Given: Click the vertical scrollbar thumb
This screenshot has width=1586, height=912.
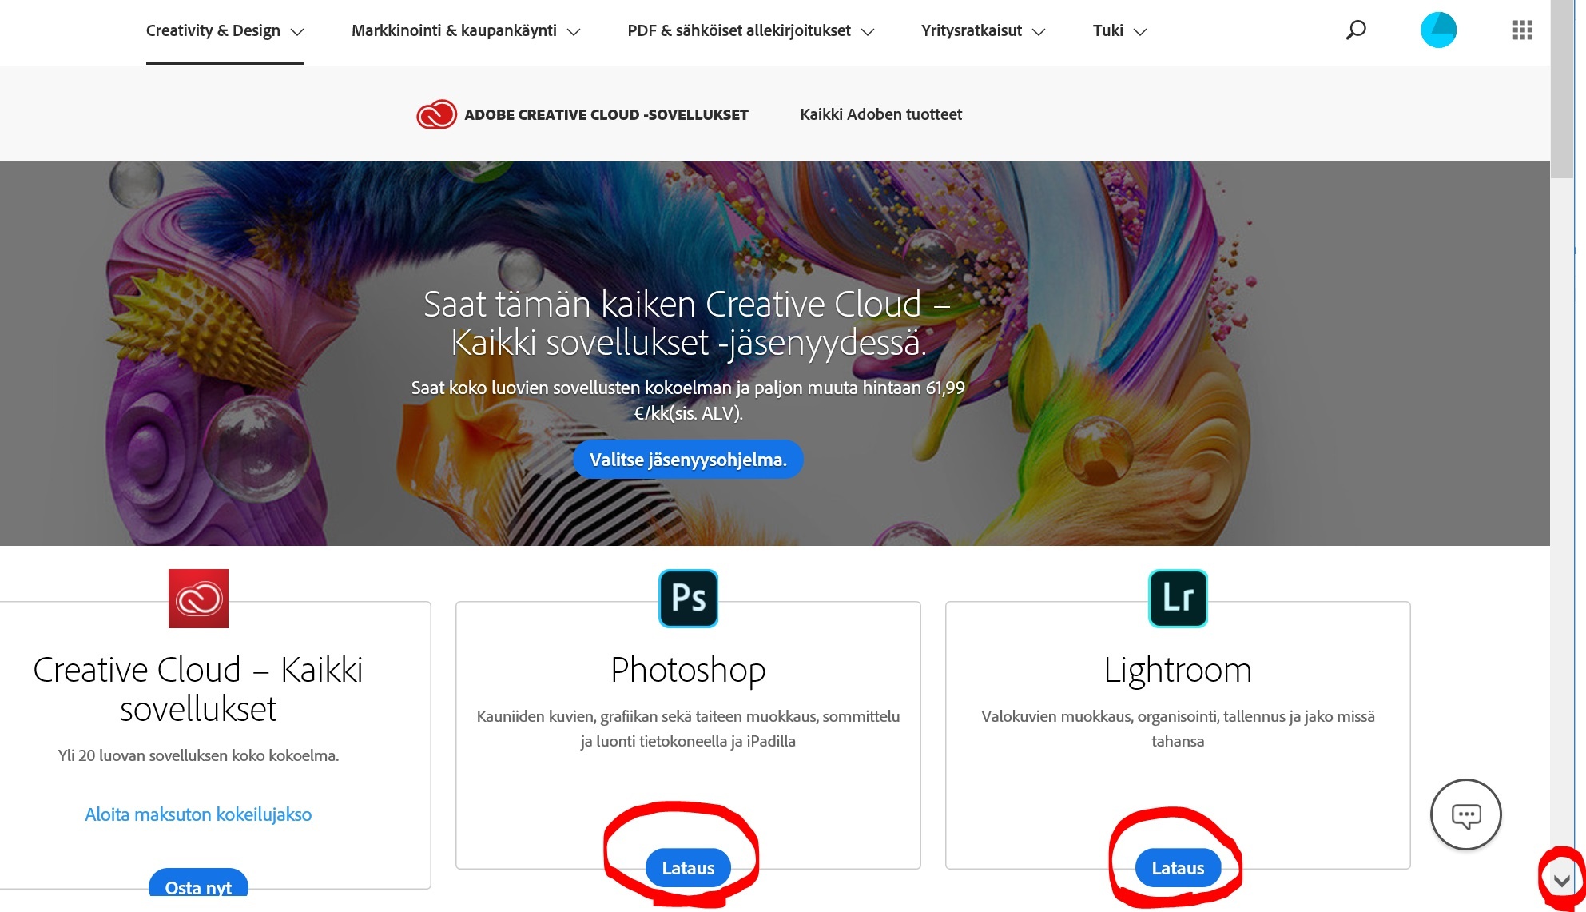Looking at the screenshot, I should pos(1562,88).
